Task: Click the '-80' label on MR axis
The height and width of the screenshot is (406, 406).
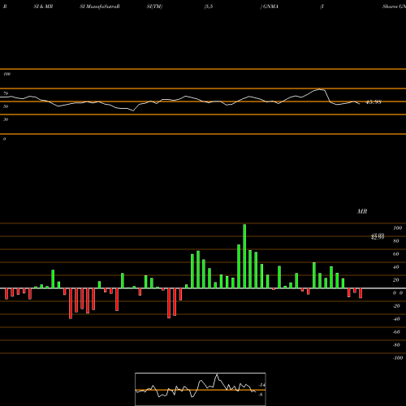Action: click(x=396, y=345)
